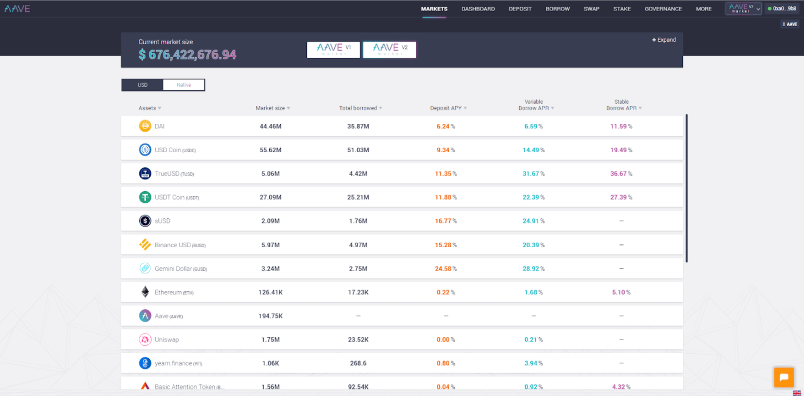
Task: Click the Binance USD icon
Action: pyautogui.click(x=144, y=244)
